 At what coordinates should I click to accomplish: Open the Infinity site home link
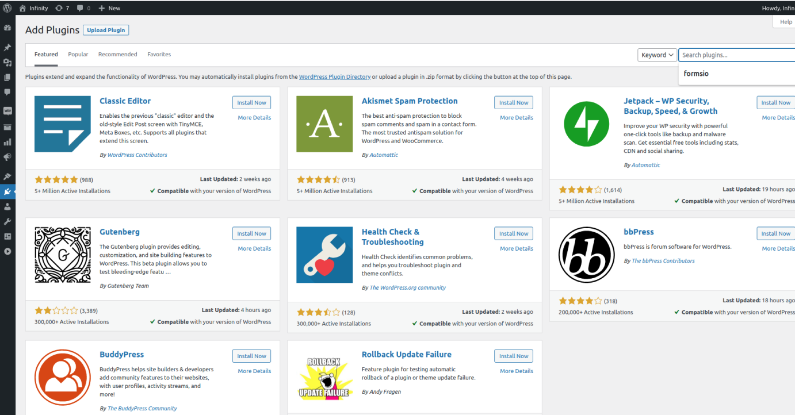point(33,8)
